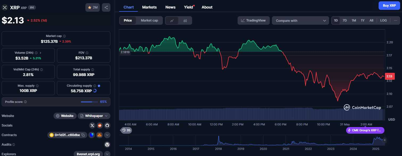Open info icon beside FDV

[x=87, y=53]
